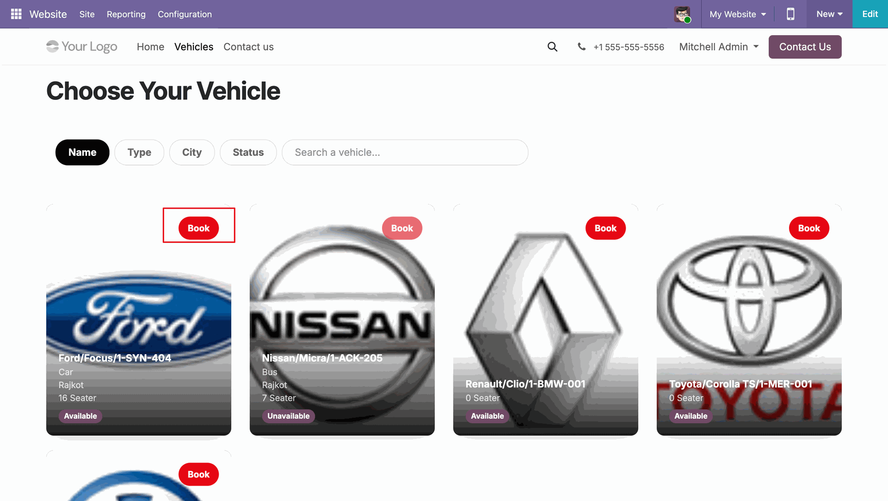Click the Toyota/Corolla TS/1-MER-001 title
The width and height of the screenshot is (888, 501).
coord(740,384)
